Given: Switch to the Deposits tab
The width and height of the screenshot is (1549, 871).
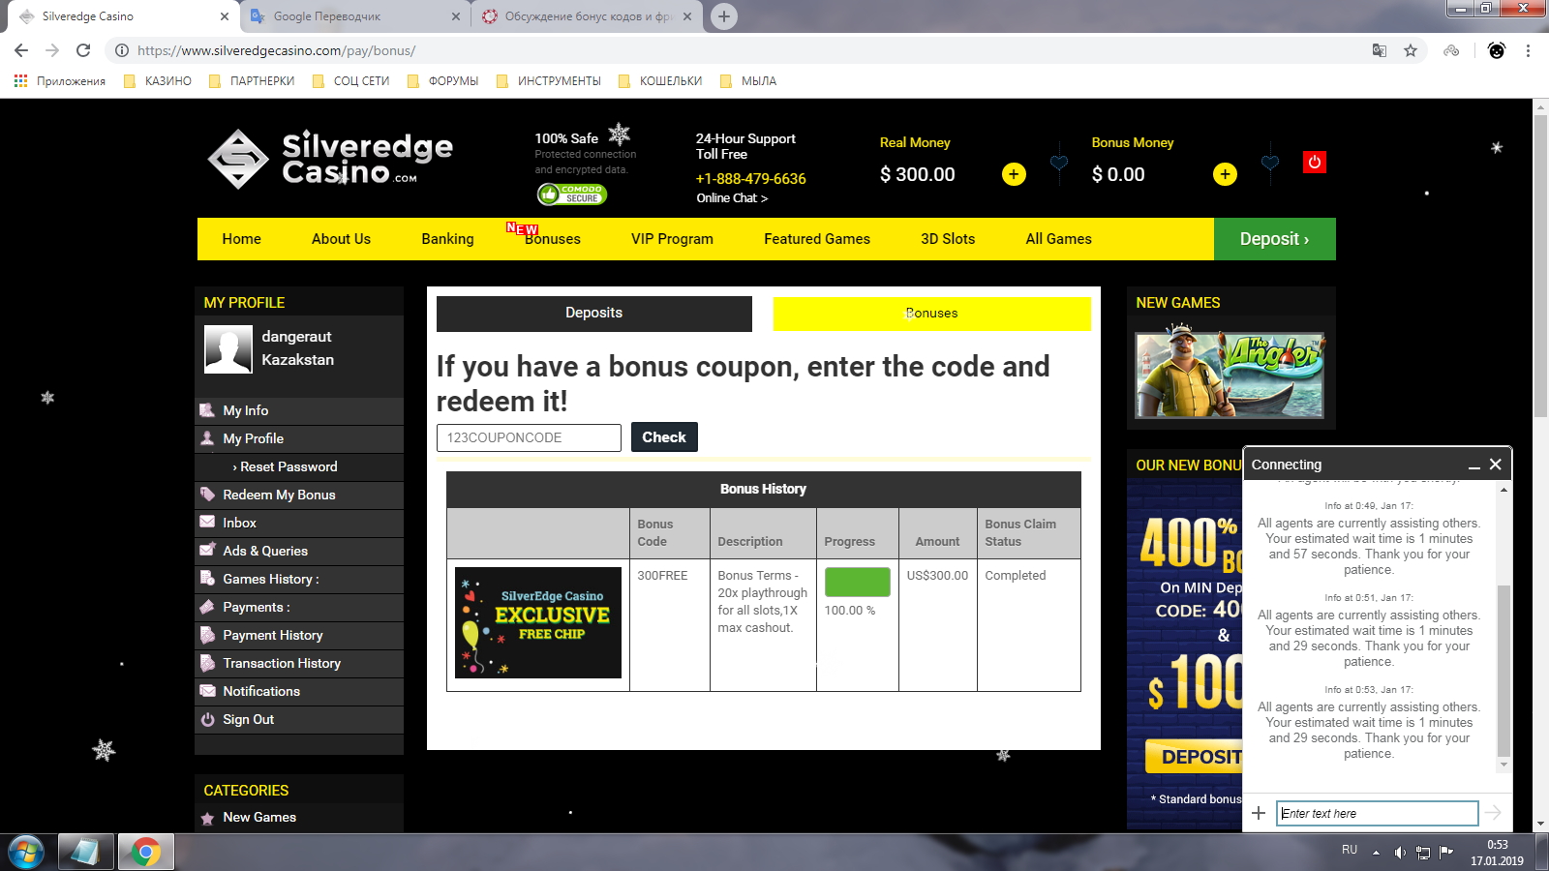Looking at the screenshot, I should coord(594,314).
